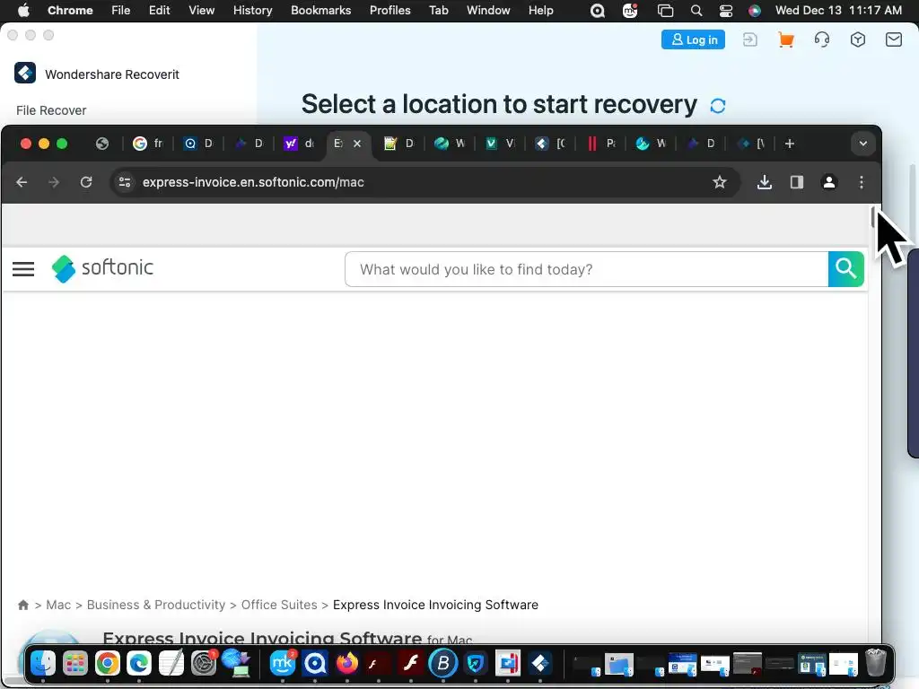The image size is (919, 689).
Task: Select File Recover in Recoverit sidebar
Action: (51, 110)
